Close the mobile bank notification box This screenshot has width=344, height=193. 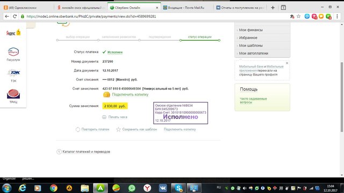(287, 63)
